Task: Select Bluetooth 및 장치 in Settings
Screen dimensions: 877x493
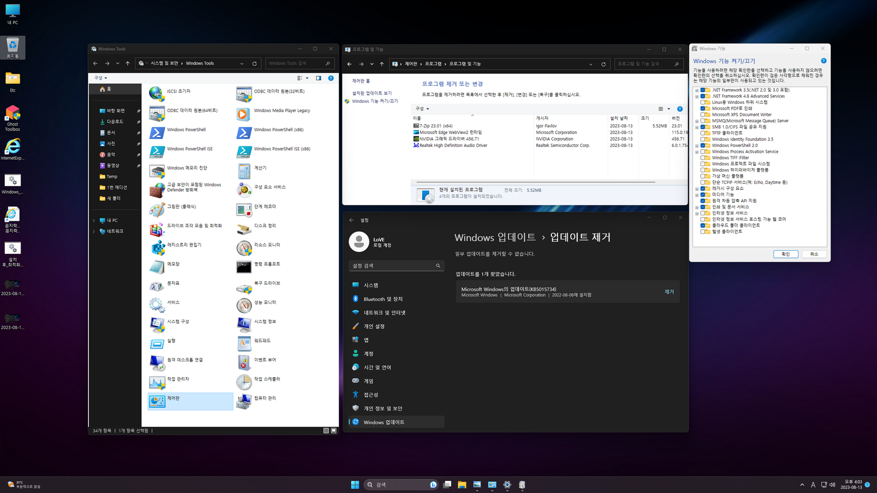Action: (x=396, y=299)
